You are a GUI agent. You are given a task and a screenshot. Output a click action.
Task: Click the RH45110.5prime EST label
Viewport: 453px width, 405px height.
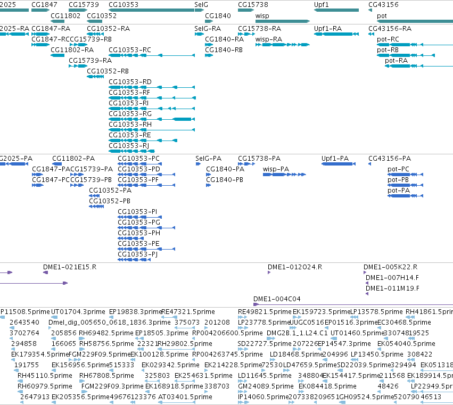[45, 376]
